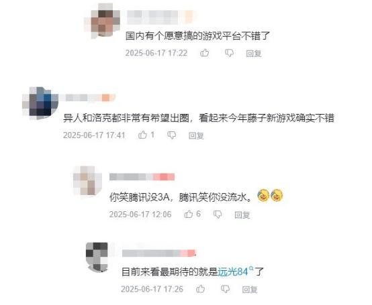
Task: Like the 远光84 comment
Action: (x=201, y=289)
